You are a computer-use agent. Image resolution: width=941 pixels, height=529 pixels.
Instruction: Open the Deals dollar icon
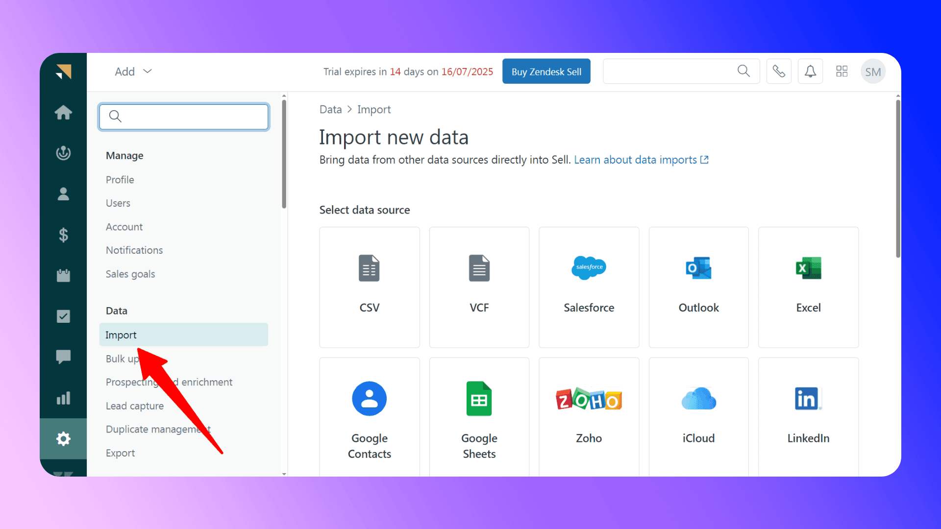(63, 235)
